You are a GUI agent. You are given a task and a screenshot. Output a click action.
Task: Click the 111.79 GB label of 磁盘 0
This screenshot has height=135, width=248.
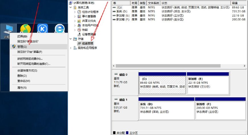point(121,82)
